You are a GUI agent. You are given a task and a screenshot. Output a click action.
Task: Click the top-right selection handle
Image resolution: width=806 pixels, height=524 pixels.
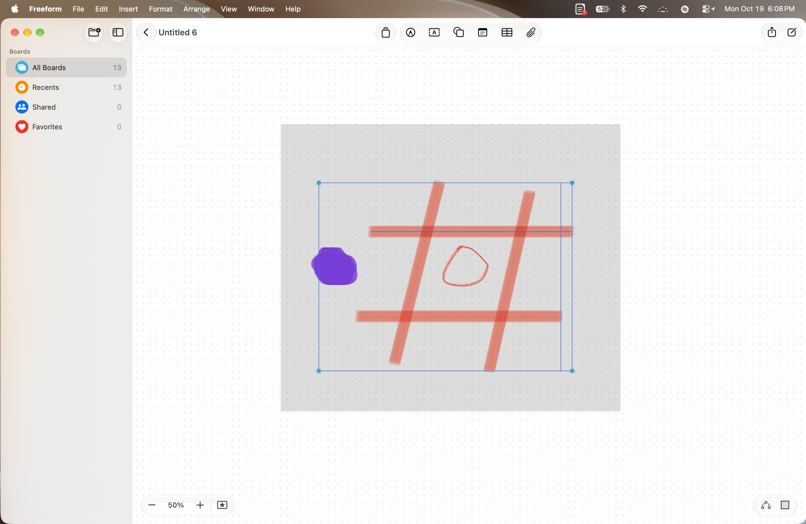pos(572,183)
